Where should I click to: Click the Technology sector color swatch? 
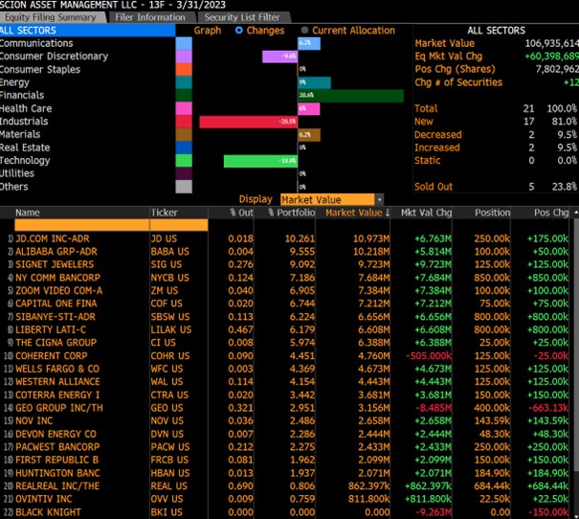pos(184,161)
